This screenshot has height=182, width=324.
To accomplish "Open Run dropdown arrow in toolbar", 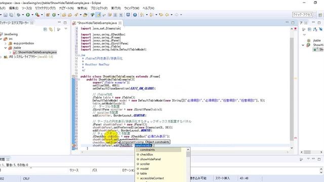I will point(32,15).
